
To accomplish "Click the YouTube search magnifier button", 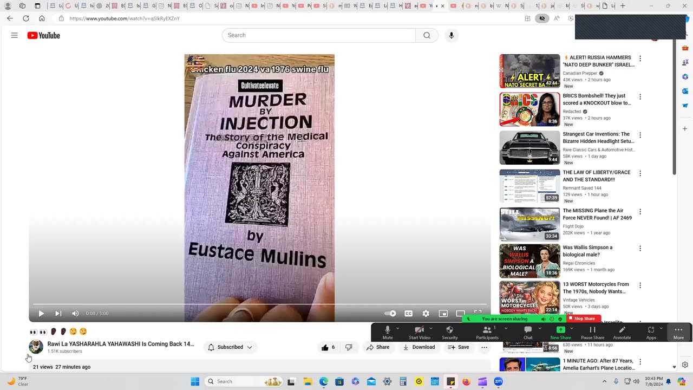I will (x=427, y=35).
